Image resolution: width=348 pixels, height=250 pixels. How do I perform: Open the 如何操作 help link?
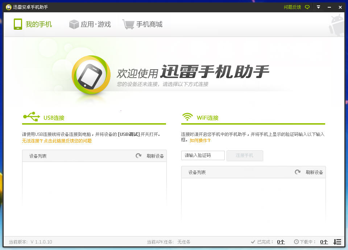(200, 140)
